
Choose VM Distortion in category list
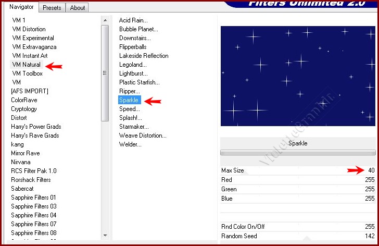(29, 29)
